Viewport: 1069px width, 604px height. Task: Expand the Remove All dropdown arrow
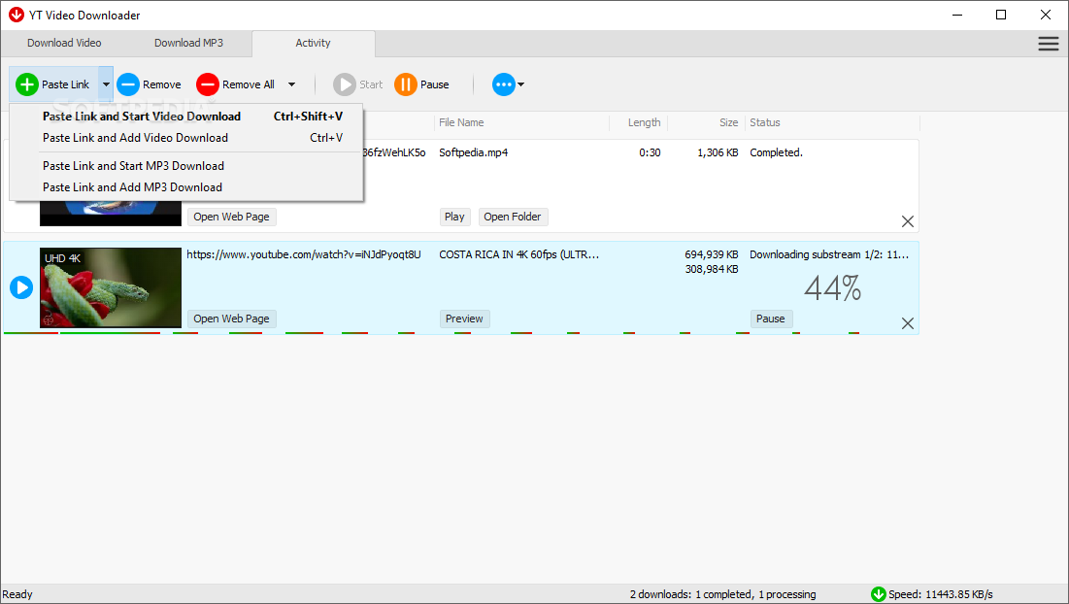pyautogui.click(x=292, y=84)
